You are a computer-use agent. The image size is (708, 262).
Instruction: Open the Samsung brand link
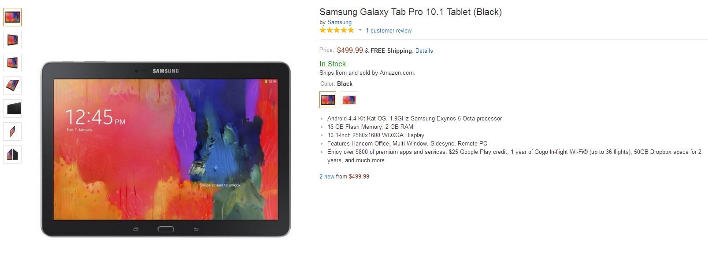pos(339,22)
